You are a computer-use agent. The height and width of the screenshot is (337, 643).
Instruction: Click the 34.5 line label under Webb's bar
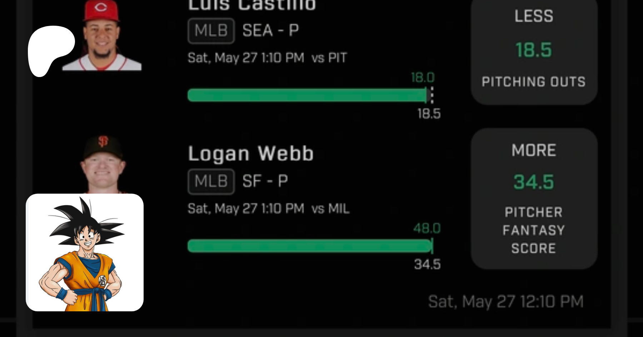coord(427,265)
